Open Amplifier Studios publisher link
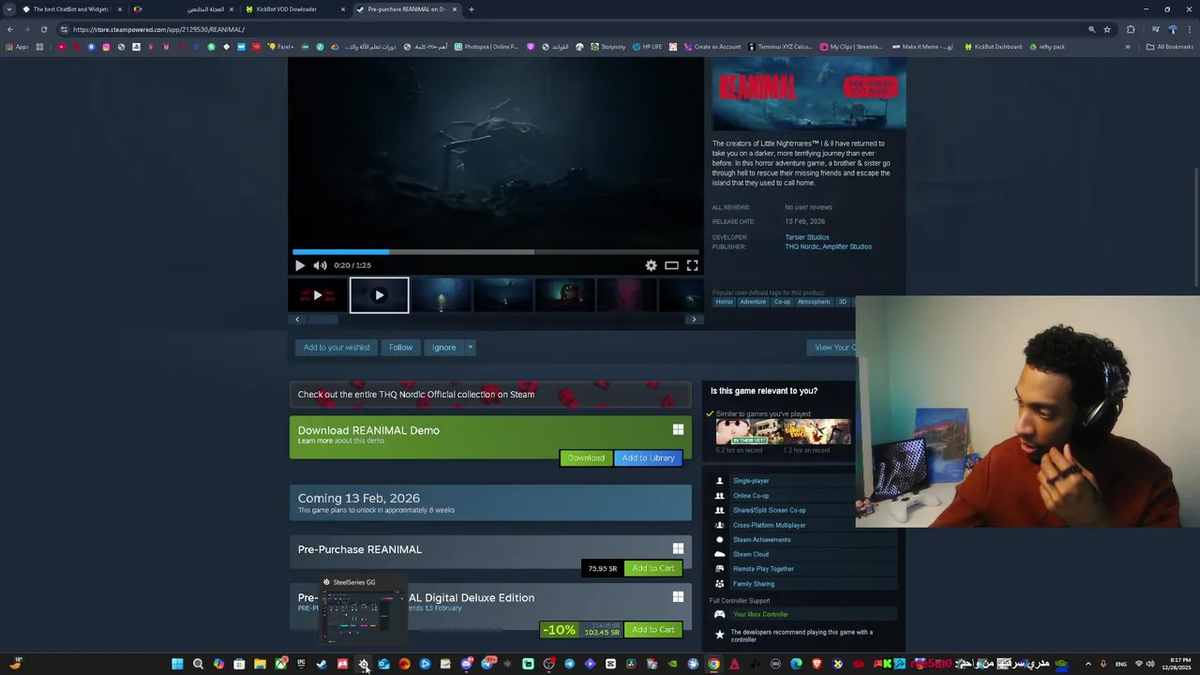 (x=848, y=247)
